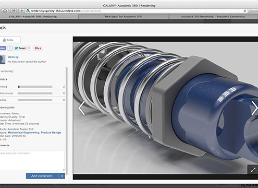The height and width of the screenshot is (188, 258).
Task: Click the Twitter Tweet button
Action: click(20, 48)
